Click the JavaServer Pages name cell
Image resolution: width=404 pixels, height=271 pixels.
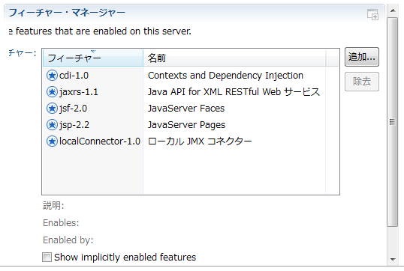[186, 125]
